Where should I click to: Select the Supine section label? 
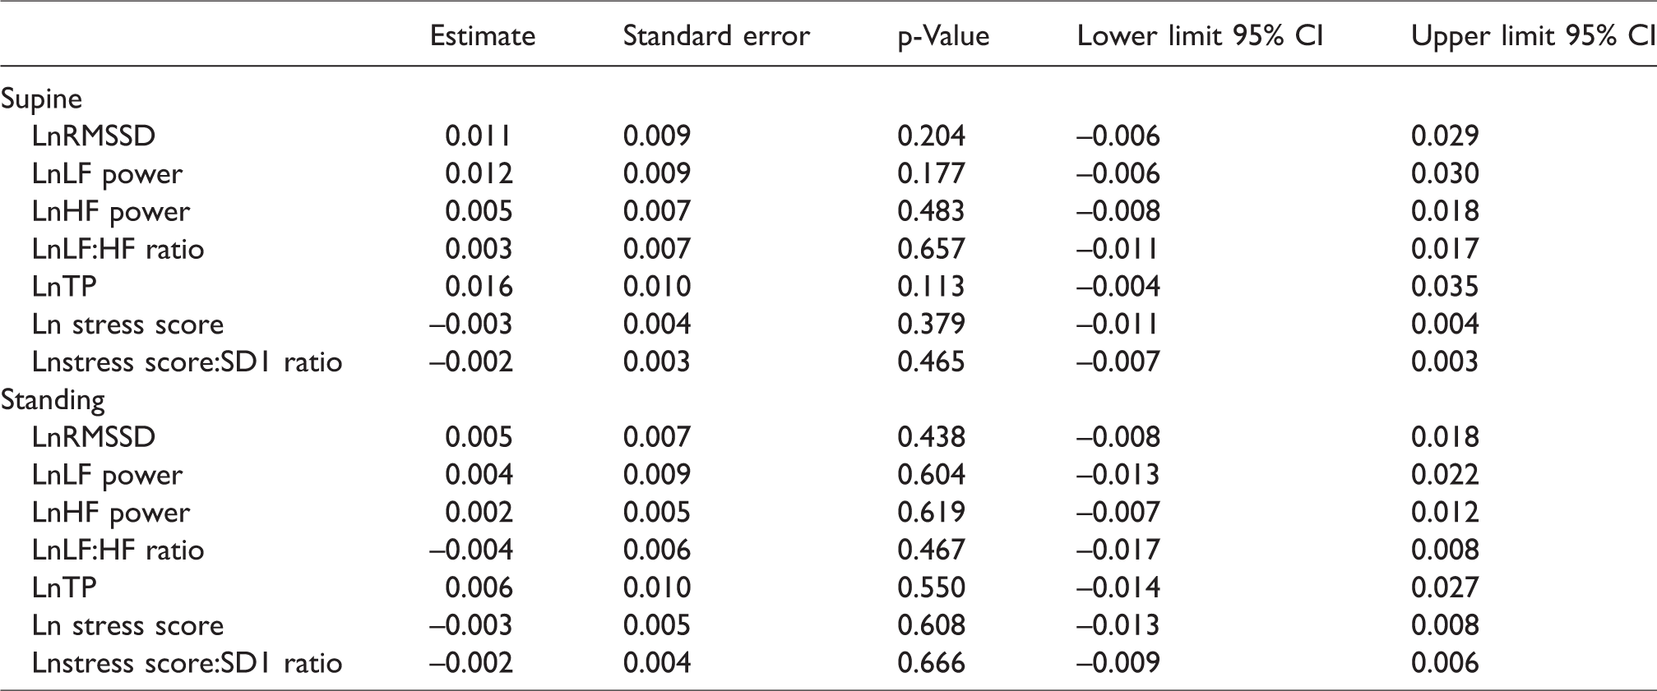click(x=41, y=99)
